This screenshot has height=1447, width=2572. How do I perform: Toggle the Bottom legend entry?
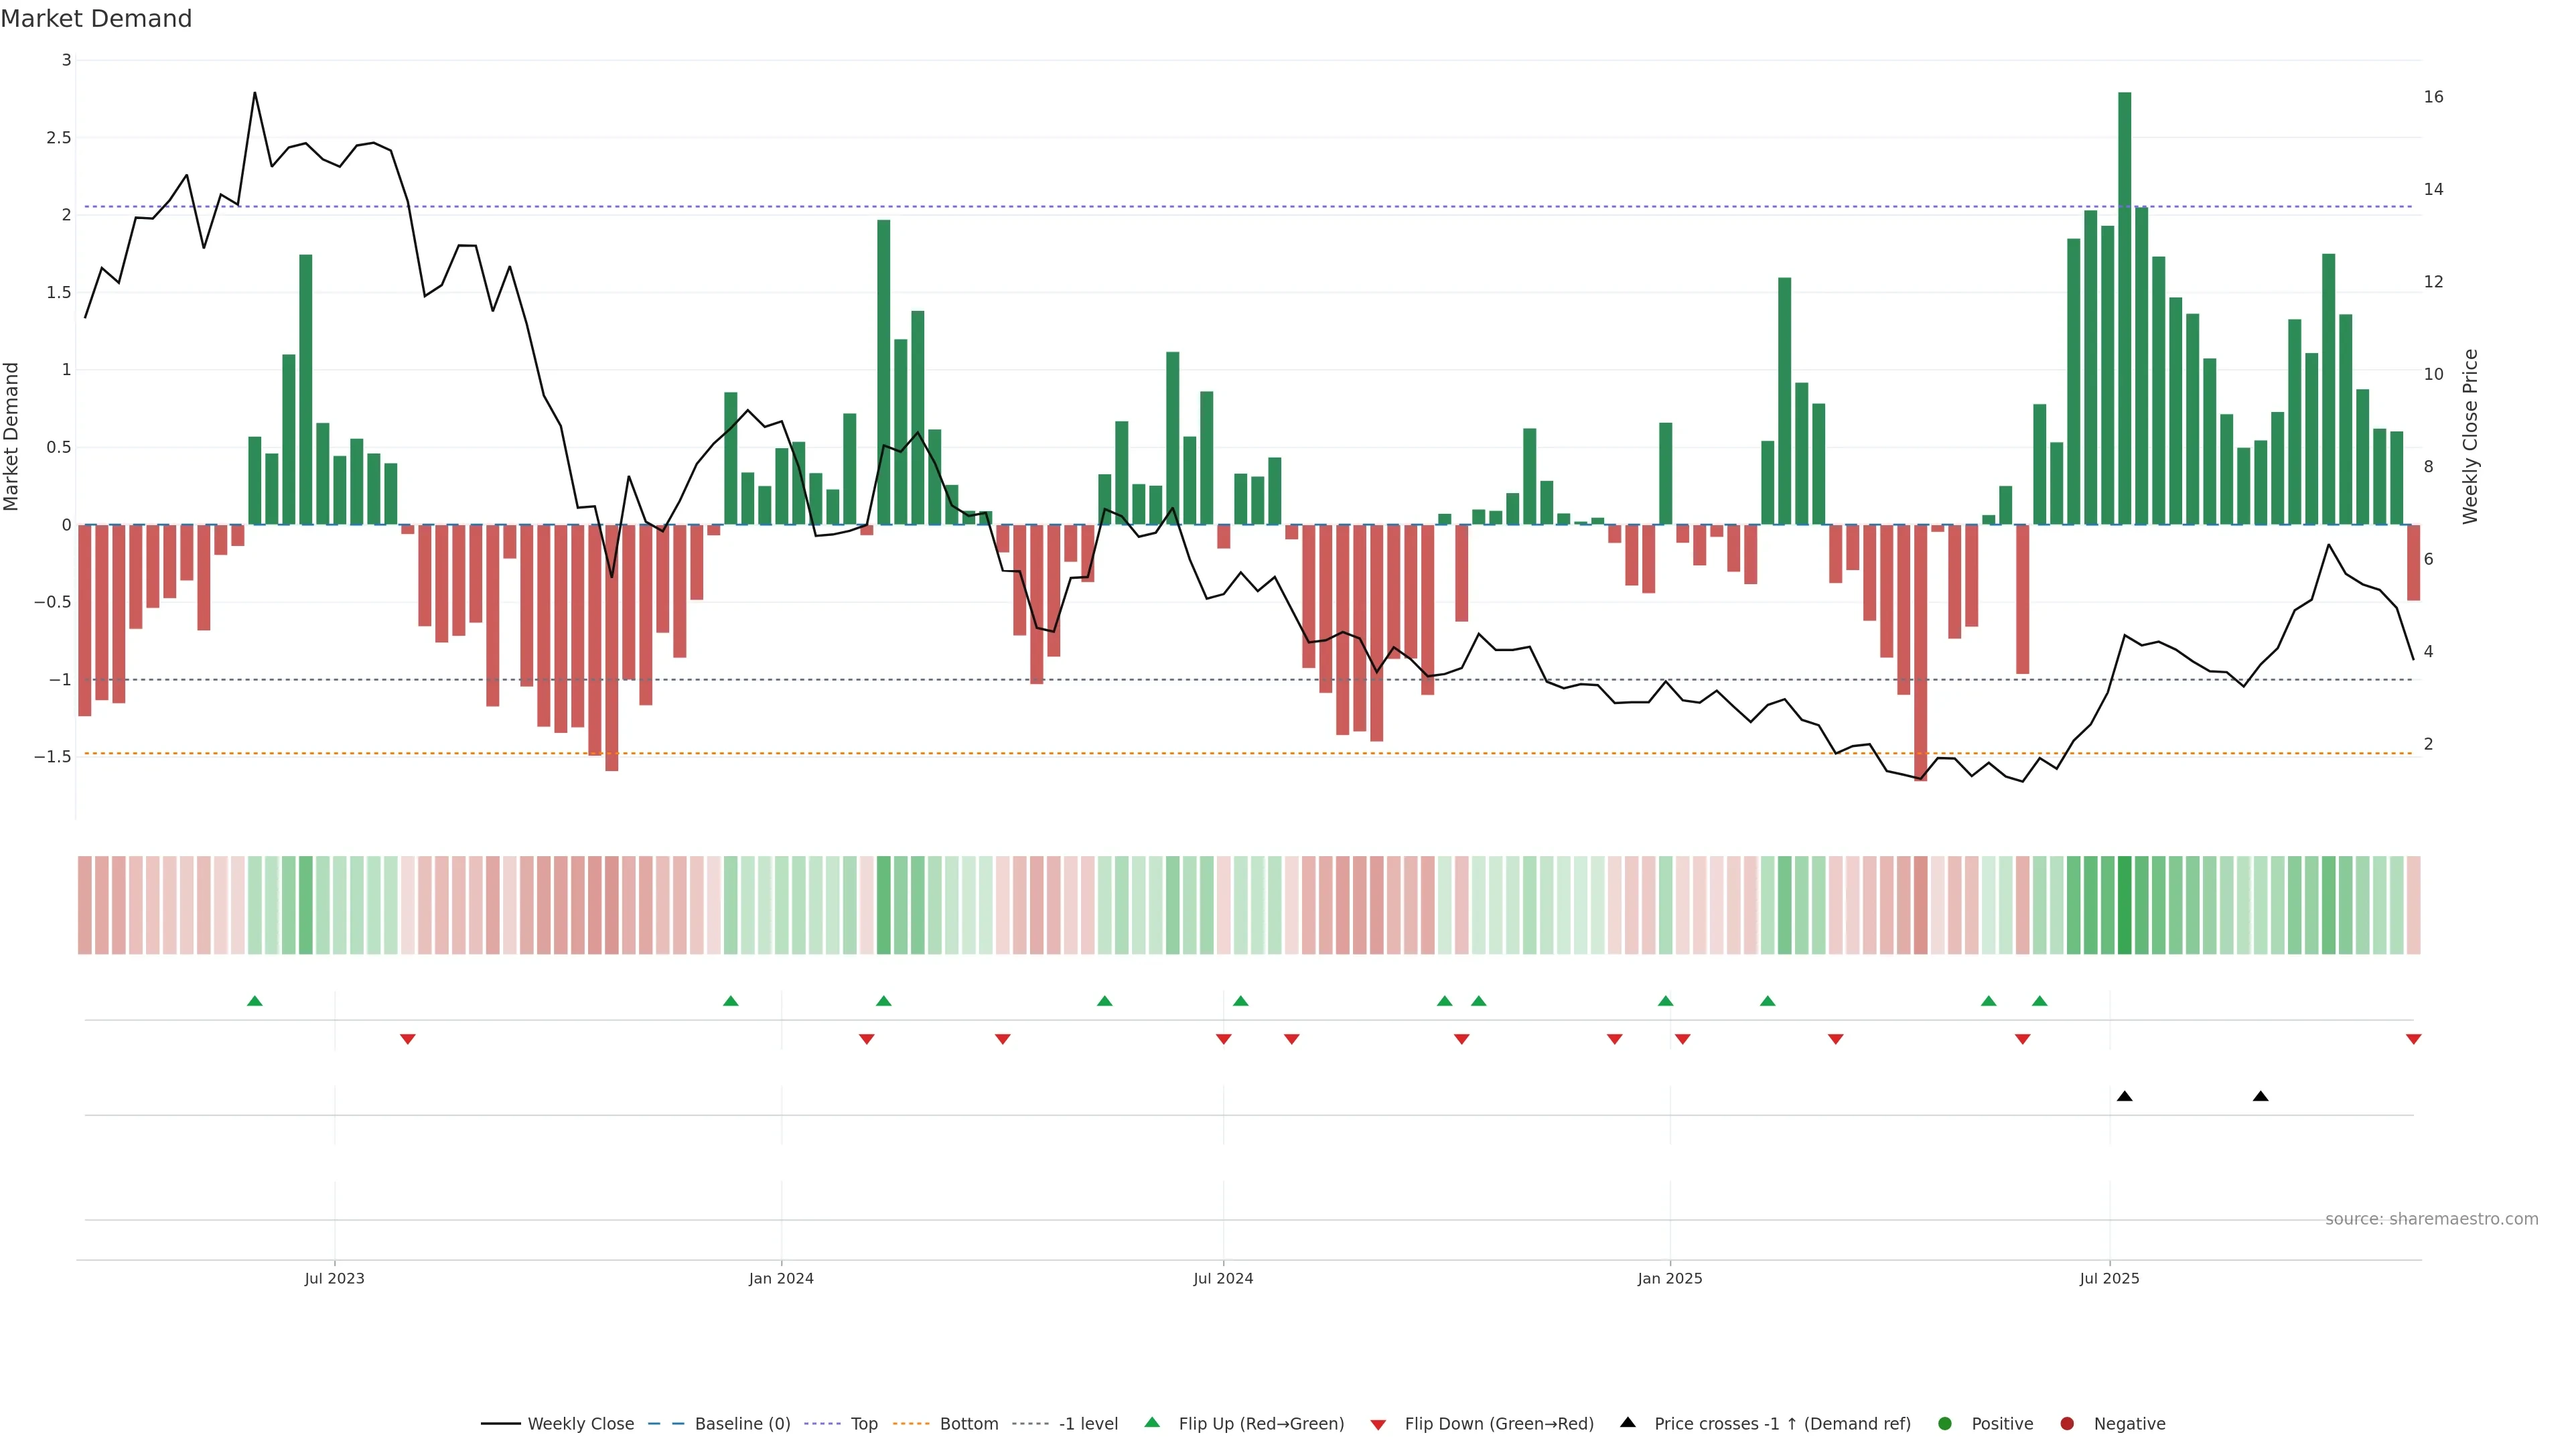point(969,1424)
